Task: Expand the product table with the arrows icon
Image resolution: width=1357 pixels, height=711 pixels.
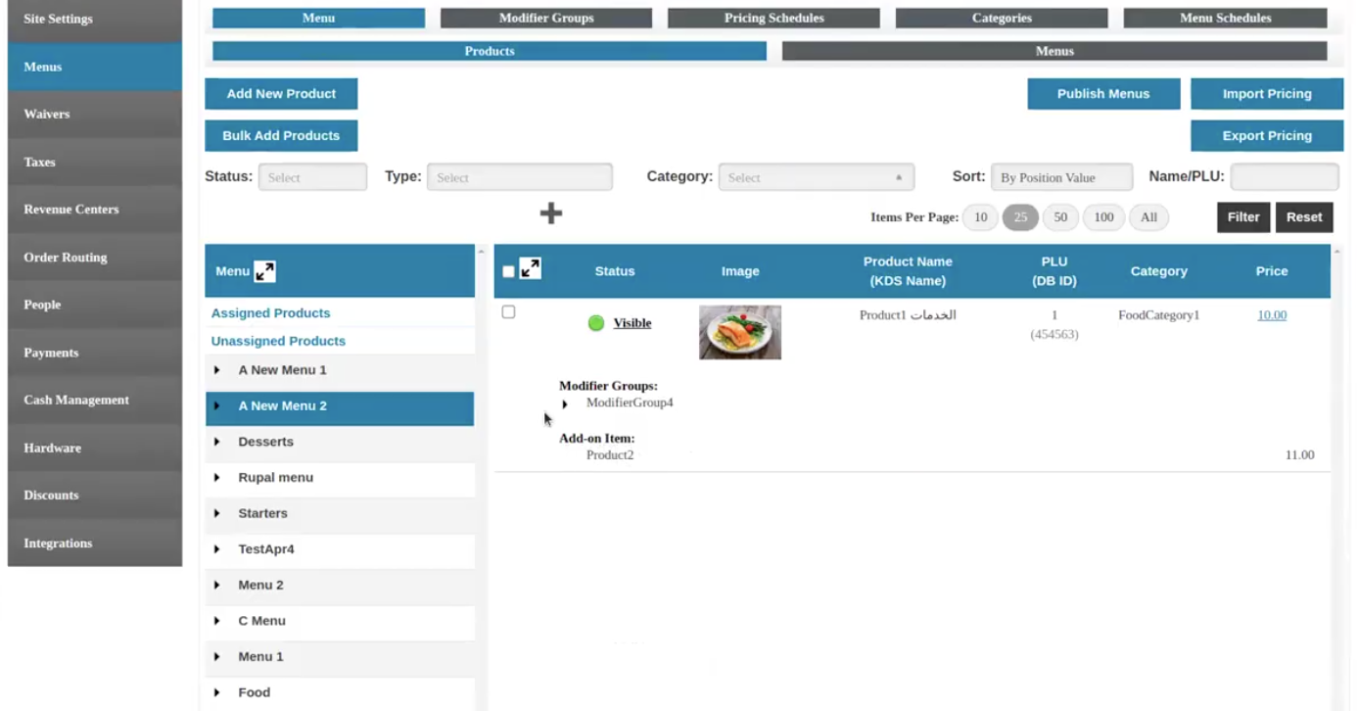Action: tap(530, 268)
